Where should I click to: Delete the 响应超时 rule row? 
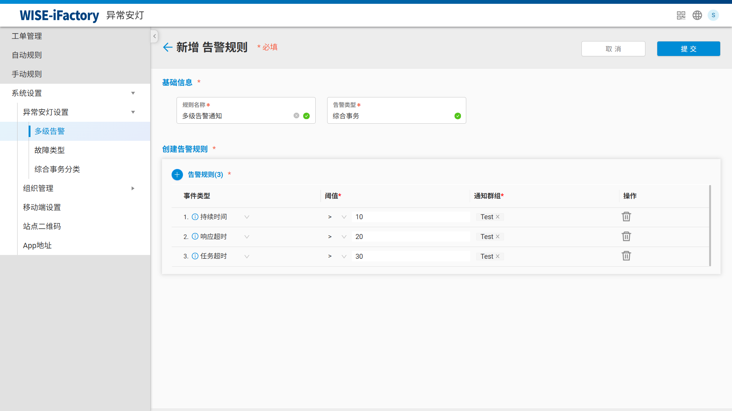[626, 236]
